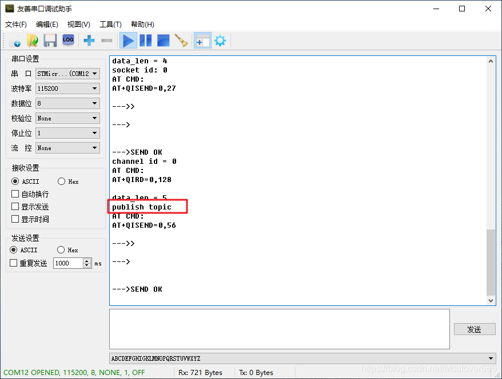This screenshot has width=502, height=379.
Task: Toggle the LOG recording icon
Action: tap(68, 40)
